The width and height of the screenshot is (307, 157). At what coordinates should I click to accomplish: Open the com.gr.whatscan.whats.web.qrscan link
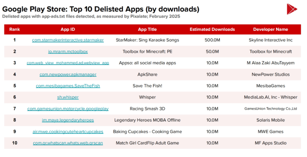[68, 143]
